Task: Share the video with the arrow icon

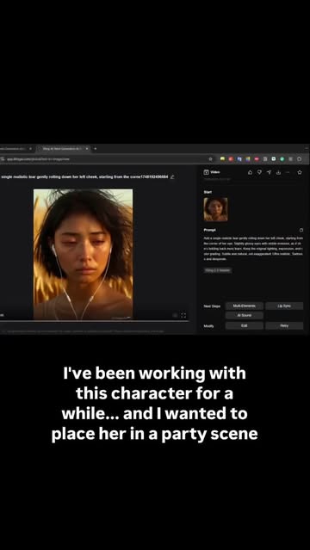Action: [269, 172]
